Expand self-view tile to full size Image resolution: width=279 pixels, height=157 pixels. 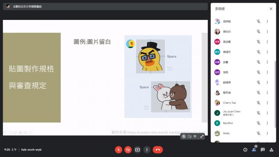pyautogui.click(x=202, y=136)
